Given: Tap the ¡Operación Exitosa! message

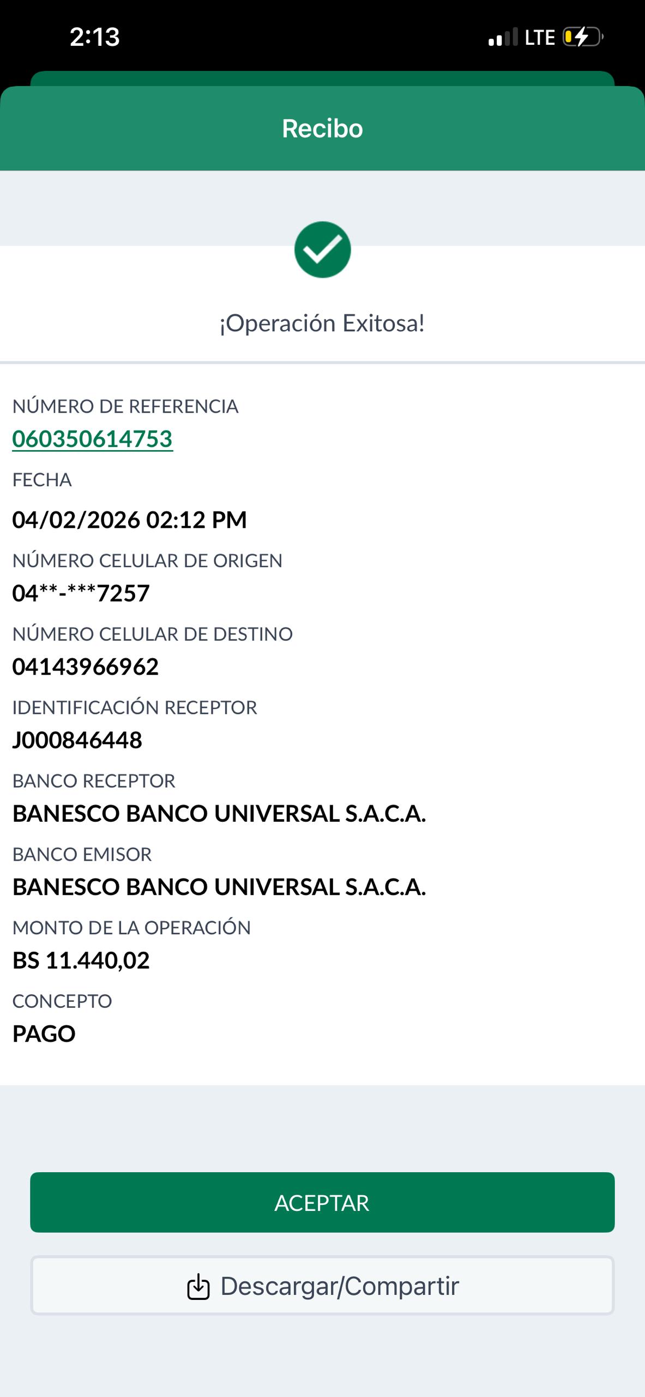Looking at the screenshot, I should coord(322,323).
